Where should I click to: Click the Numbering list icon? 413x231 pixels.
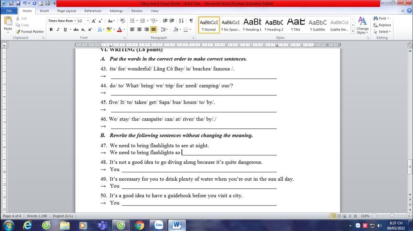[143, 21]
